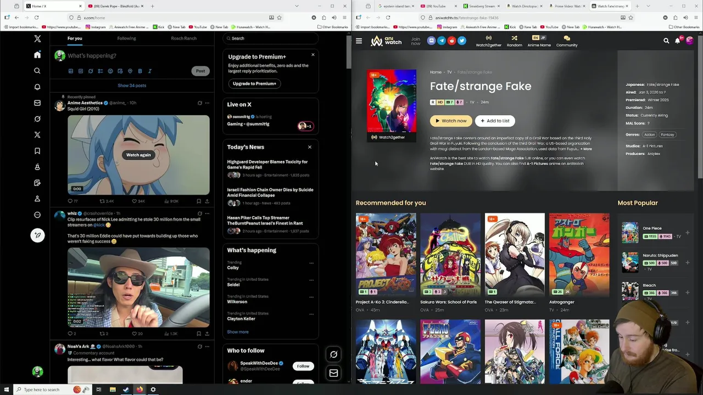Bookmark the whiz post
Image resolution: width=703 pixels, height=395 pixels.
(x=199, y=334)
